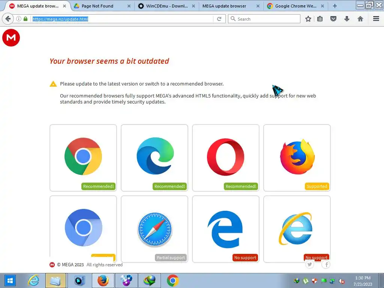Show site information via the info icon
384x288 pixels.
[19, 19]
